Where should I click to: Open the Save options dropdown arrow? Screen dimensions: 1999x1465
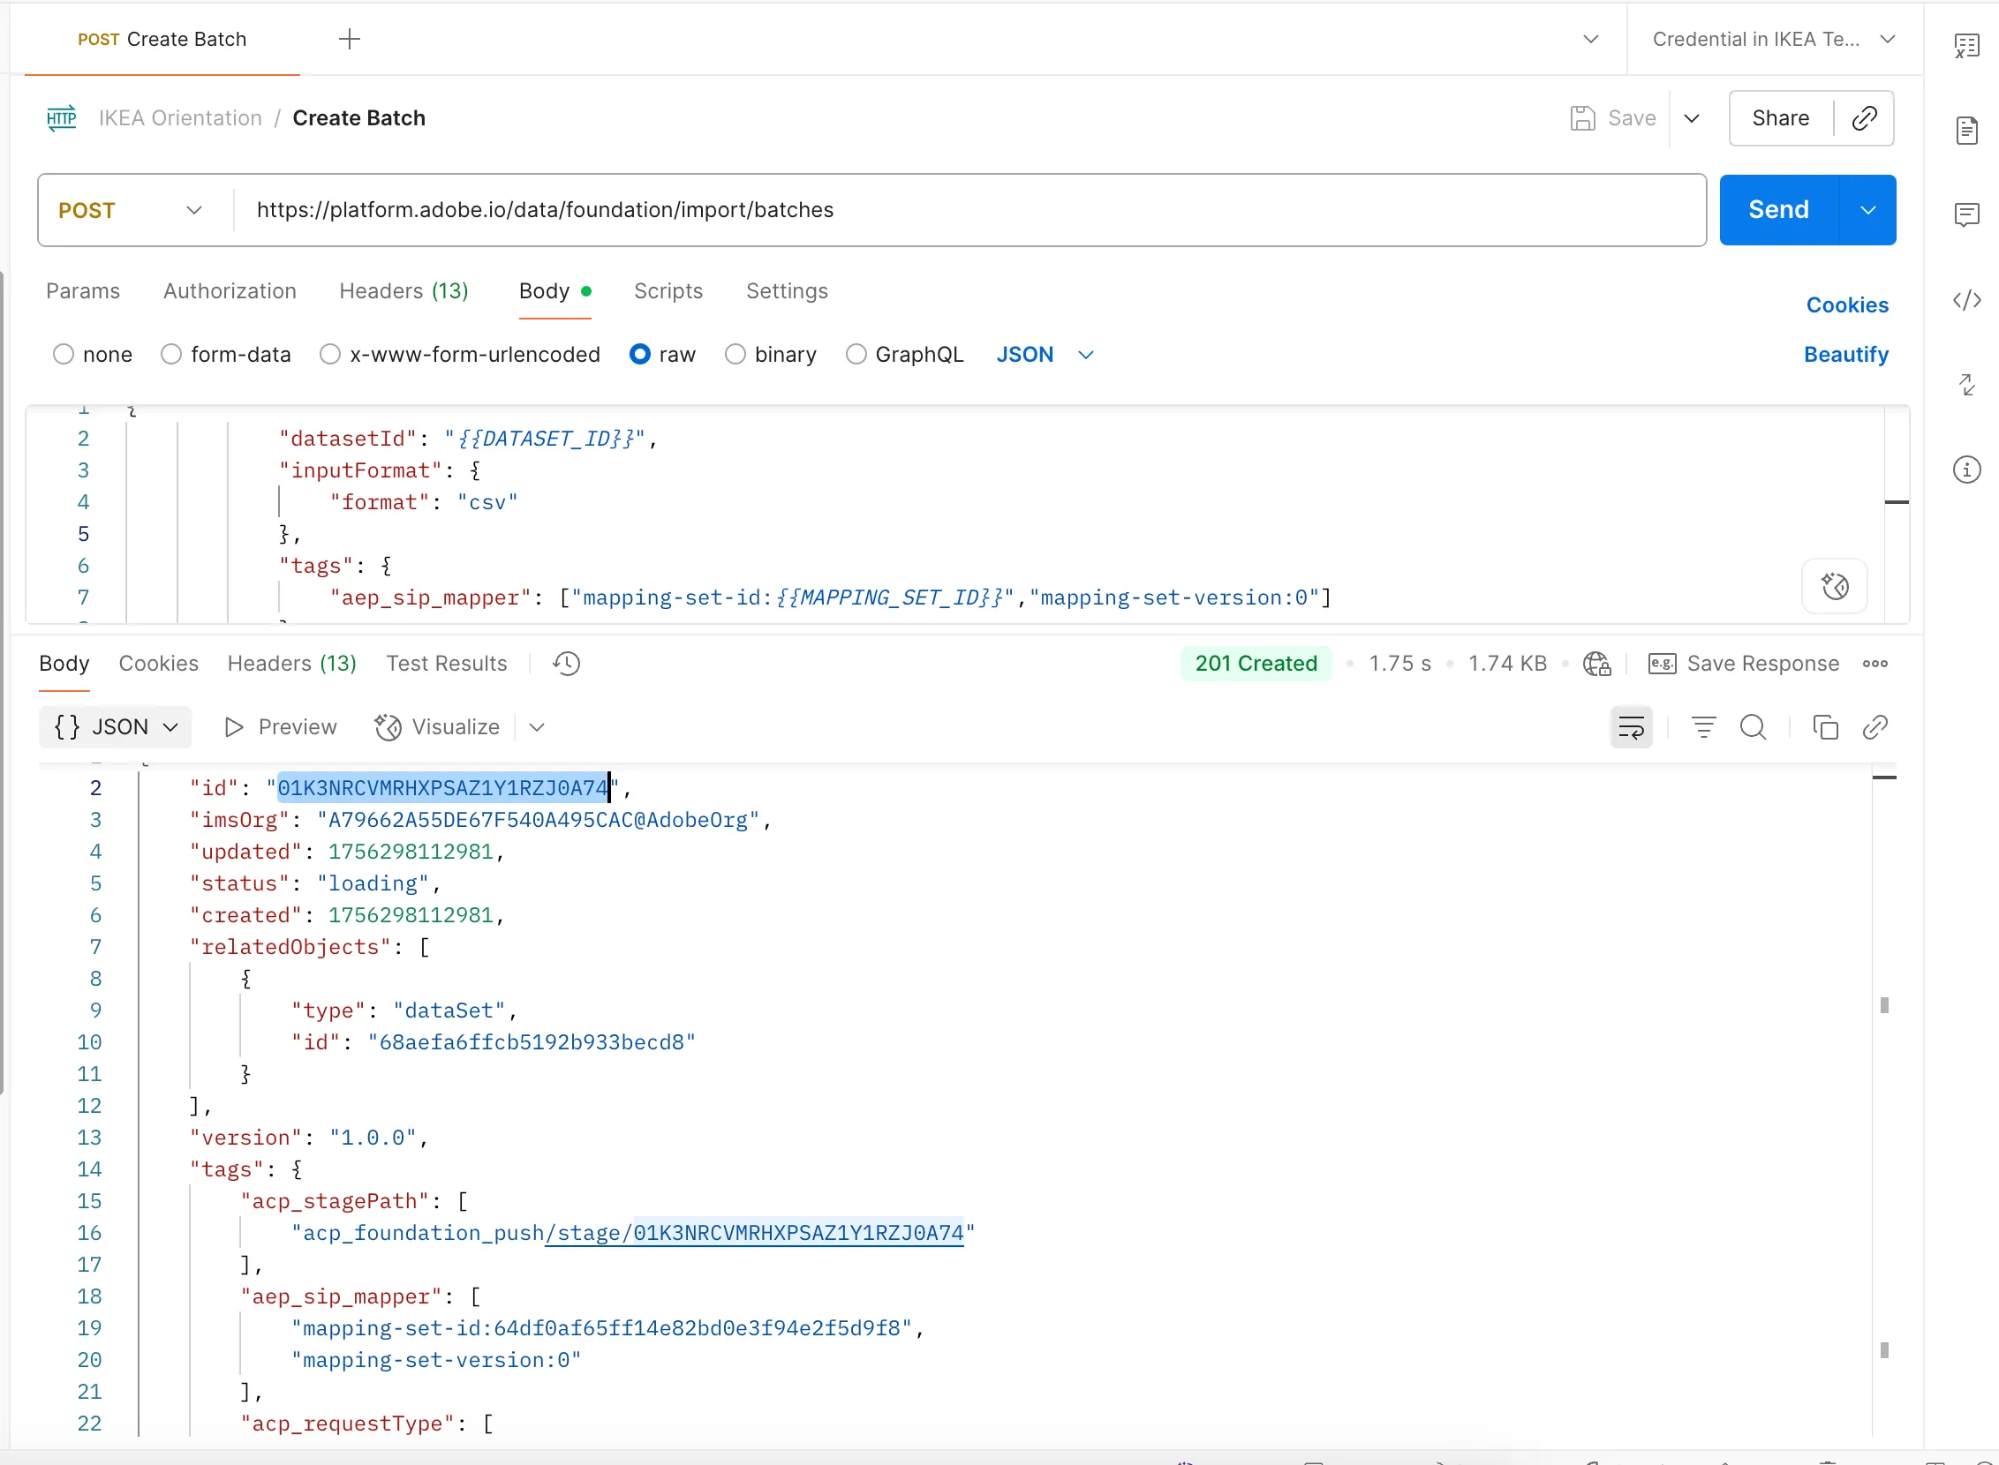[1691, 118]
